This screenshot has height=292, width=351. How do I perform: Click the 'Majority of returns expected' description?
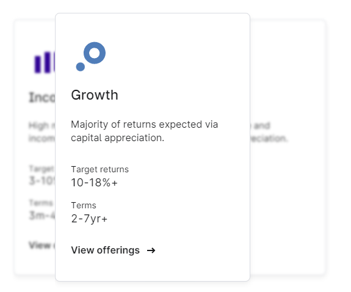coord(145,125)
